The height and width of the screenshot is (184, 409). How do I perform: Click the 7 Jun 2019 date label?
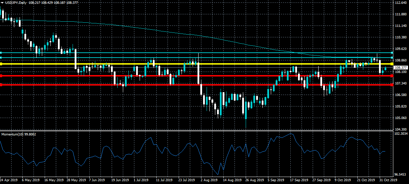tap(97, 180)
